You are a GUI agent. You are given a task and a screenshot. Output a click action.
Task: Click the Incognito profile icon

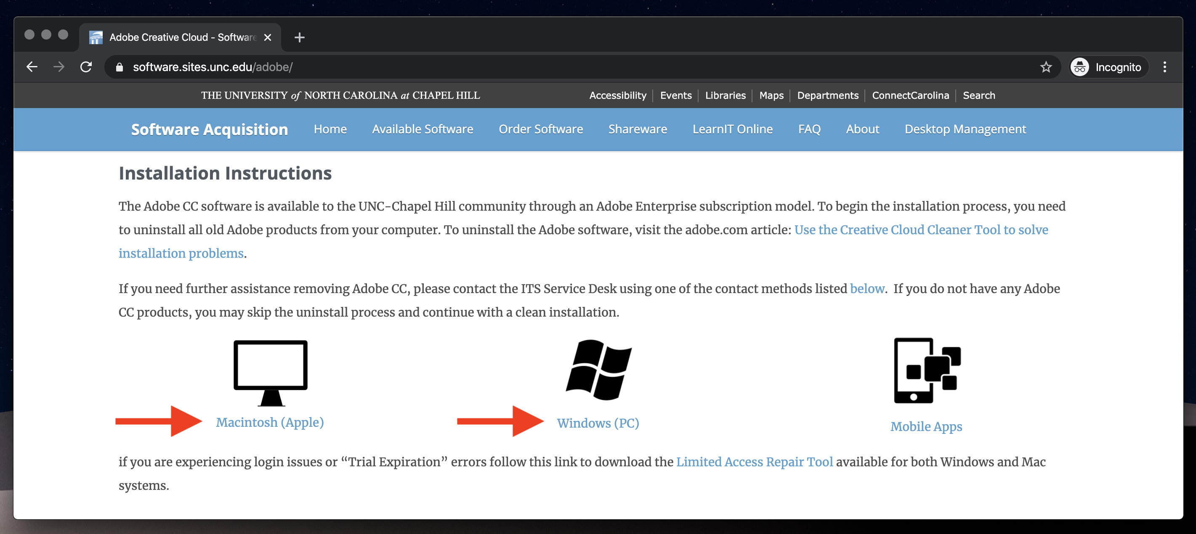tap(1080, 67)
